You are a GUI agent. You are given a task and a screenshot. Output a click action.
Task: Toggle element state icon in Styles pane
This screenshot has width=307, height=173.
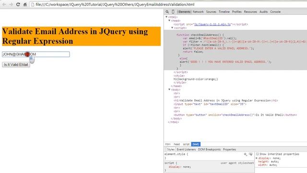pos(250,154)
